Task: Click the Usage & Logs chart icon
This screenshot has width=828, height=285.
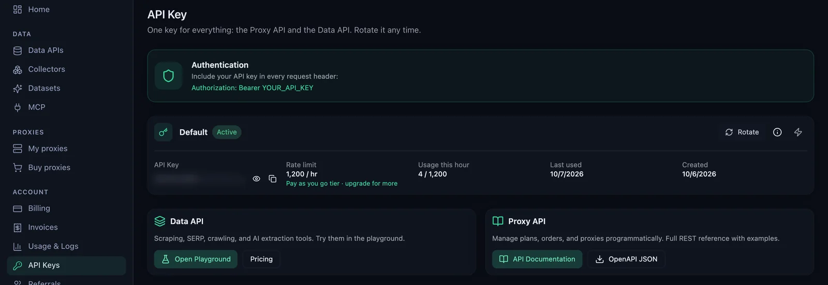Action: [18, 247]
